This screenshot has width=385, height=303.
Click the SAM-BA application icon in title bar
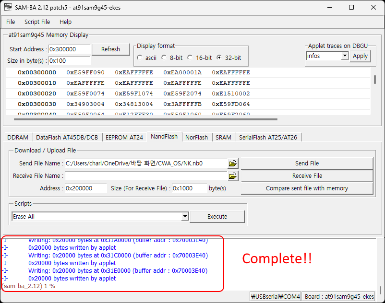click(x=8, y=7)
